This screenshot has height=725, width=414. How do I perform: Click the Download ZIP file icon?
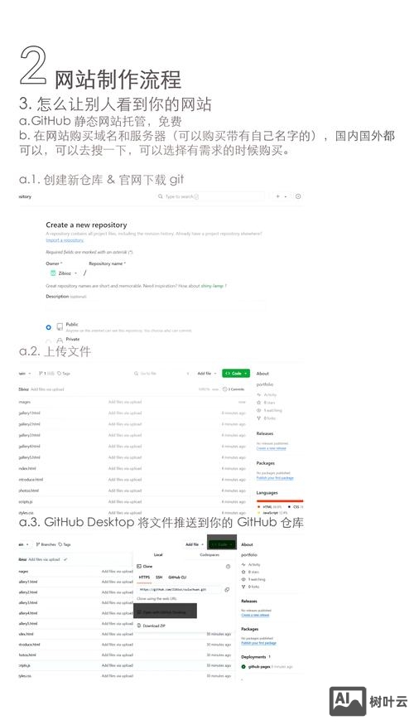(139, 626)
